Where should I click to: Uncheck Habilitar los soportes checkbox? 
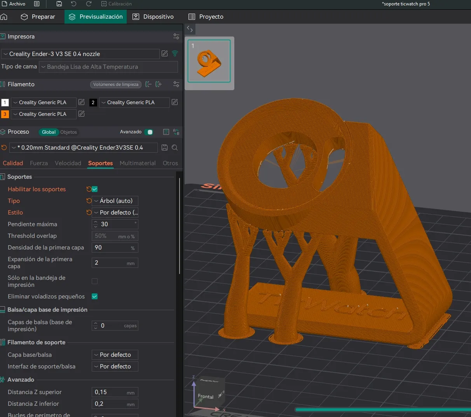(x=94, y=189)
